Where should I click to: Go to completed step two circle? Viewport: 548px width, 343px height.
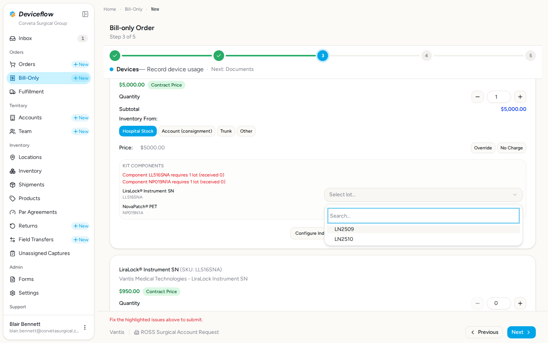(x=219, y=56)
